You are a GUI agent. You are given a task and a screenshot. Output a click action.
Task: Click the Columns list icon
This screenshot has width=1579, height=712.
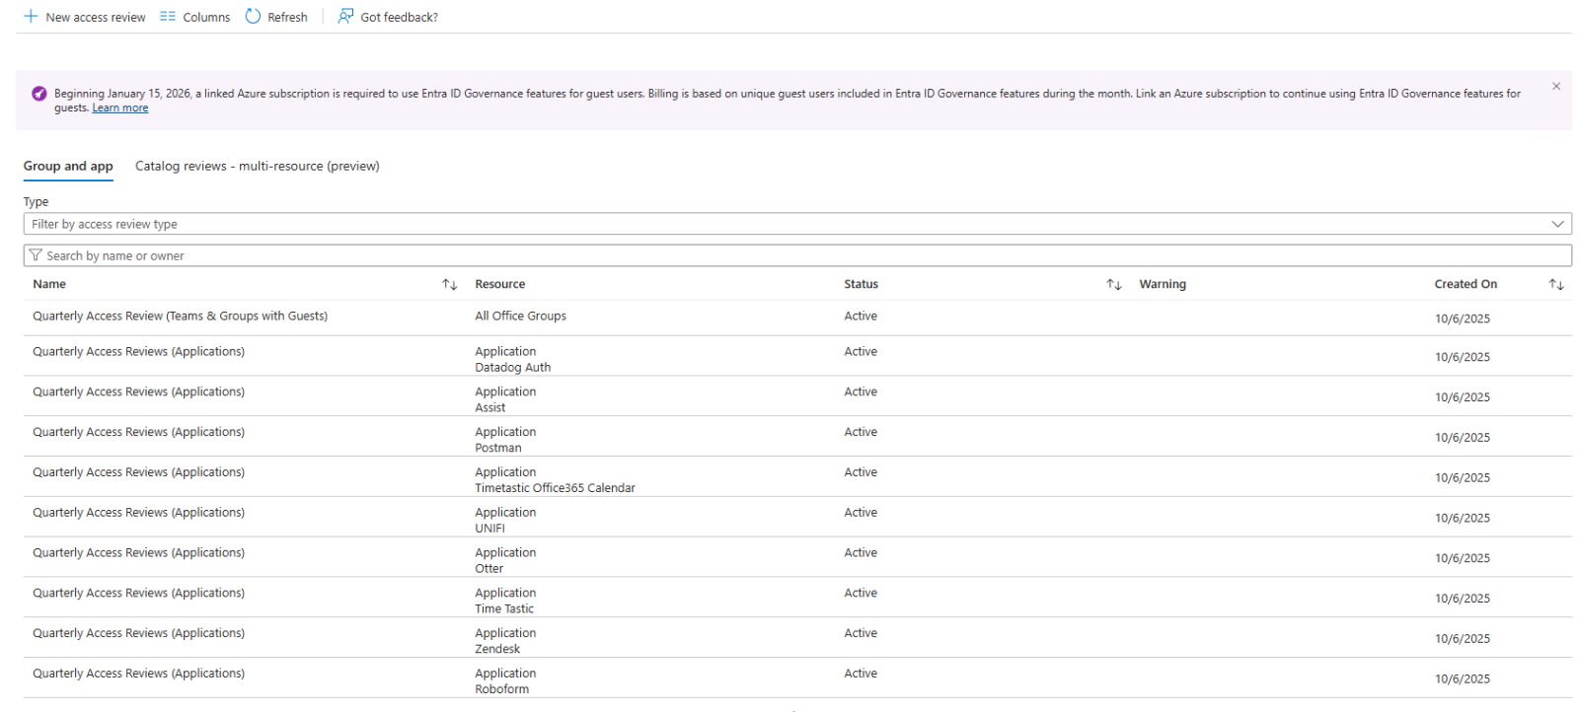(x=168, y=17)
